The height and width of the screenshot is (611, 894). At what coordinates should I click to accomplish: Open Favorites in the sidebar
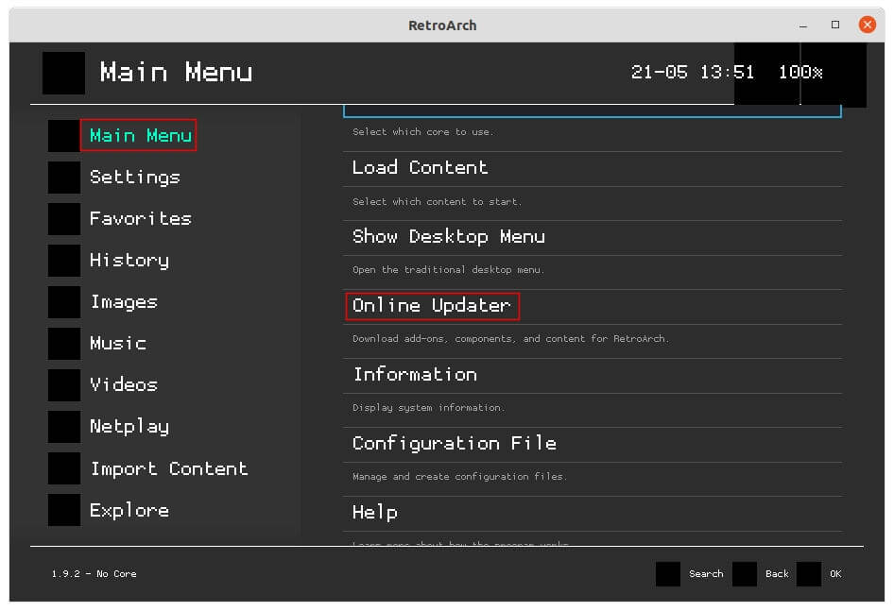click(x=140, y=219)
